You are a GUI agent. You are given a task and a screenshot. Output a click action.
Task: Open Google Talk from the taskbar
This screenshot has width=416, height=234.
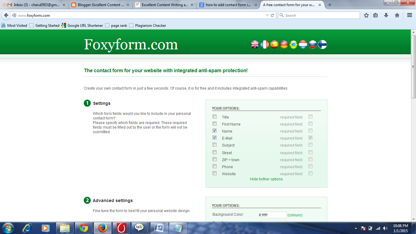139,228
